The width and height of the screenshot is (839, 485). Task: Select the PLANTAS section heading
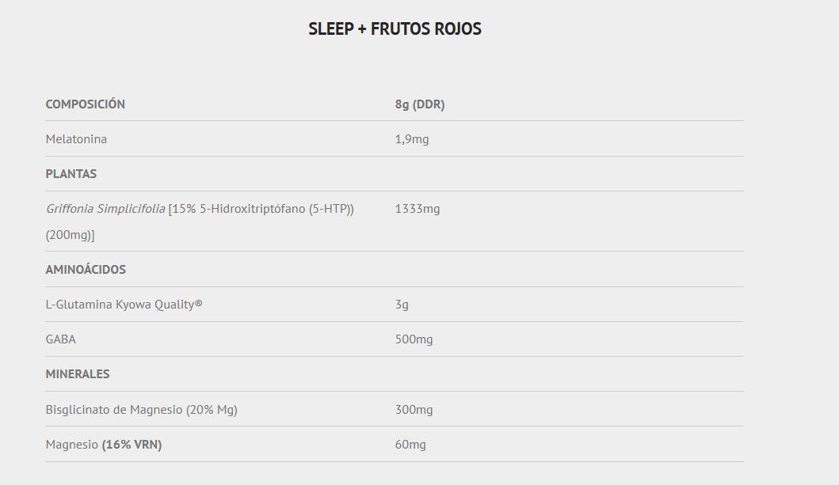pyautogui.click(x=71, y=174)
